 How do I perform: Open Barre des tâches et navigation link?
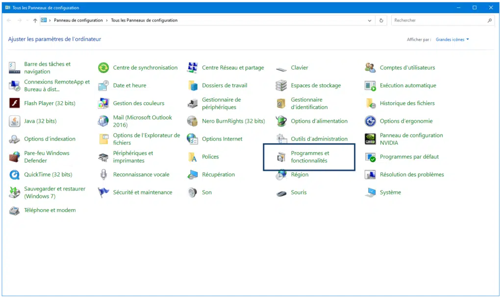[x=48, y=68]
